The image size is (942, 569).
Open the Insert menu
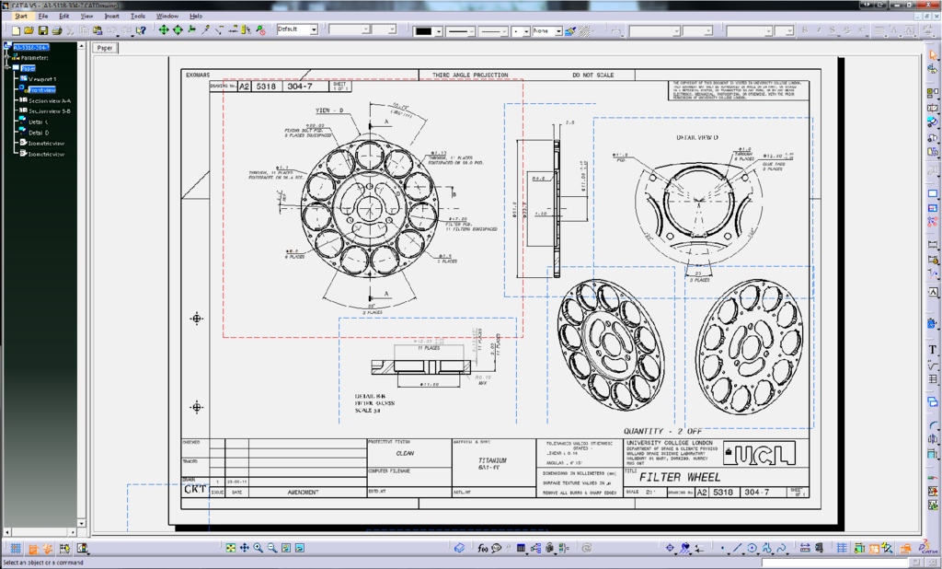pyautogui.click(x=111, y=17)
